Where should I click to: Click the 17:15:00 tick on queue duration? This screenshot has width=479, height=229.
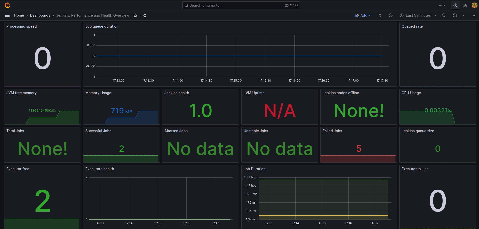236,81
